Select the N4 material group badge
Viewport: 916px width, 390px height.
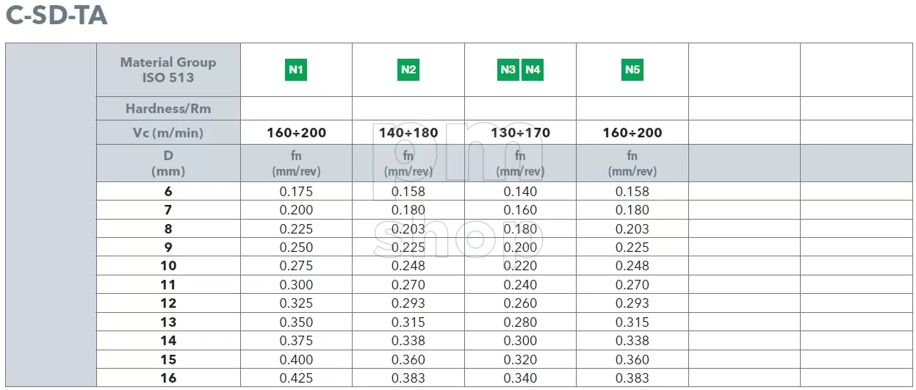[x=533, y=70]
